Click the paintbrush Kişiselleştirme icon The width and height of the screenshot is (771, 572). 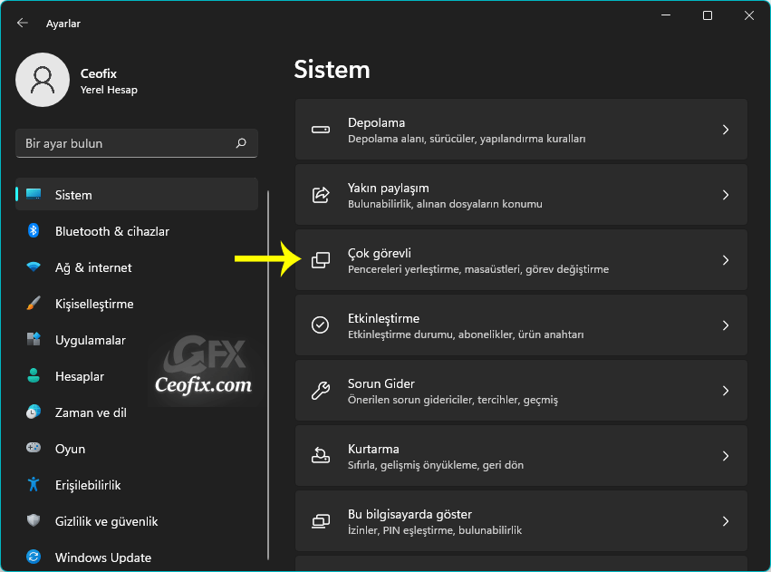point(34,303)
